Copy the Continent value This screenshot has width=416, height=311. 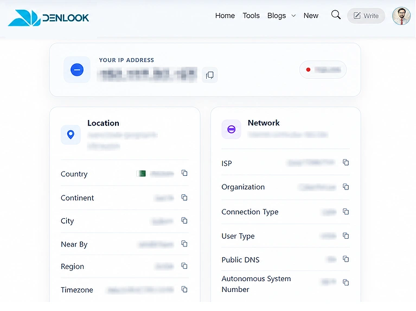point(184,198)
